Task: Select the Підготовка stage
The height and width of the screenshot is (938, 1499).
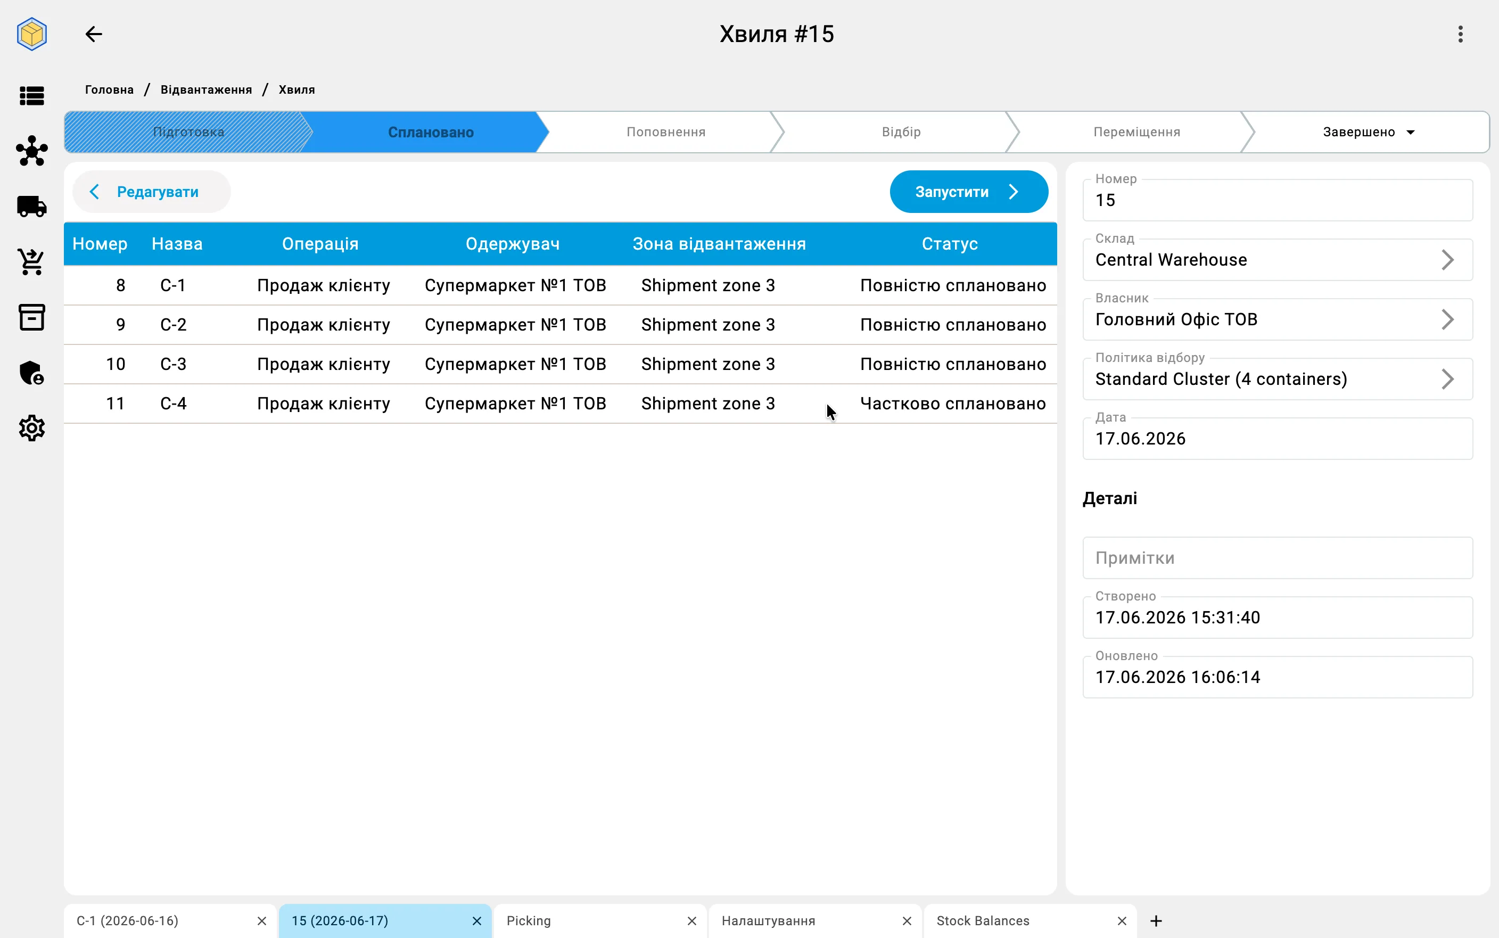Action: 188,132
